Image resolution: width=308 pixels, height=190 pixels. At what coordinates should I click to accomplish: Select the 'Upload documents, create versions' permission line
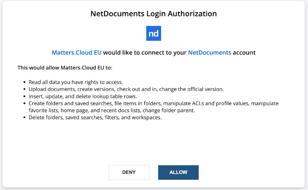[126, 89]
